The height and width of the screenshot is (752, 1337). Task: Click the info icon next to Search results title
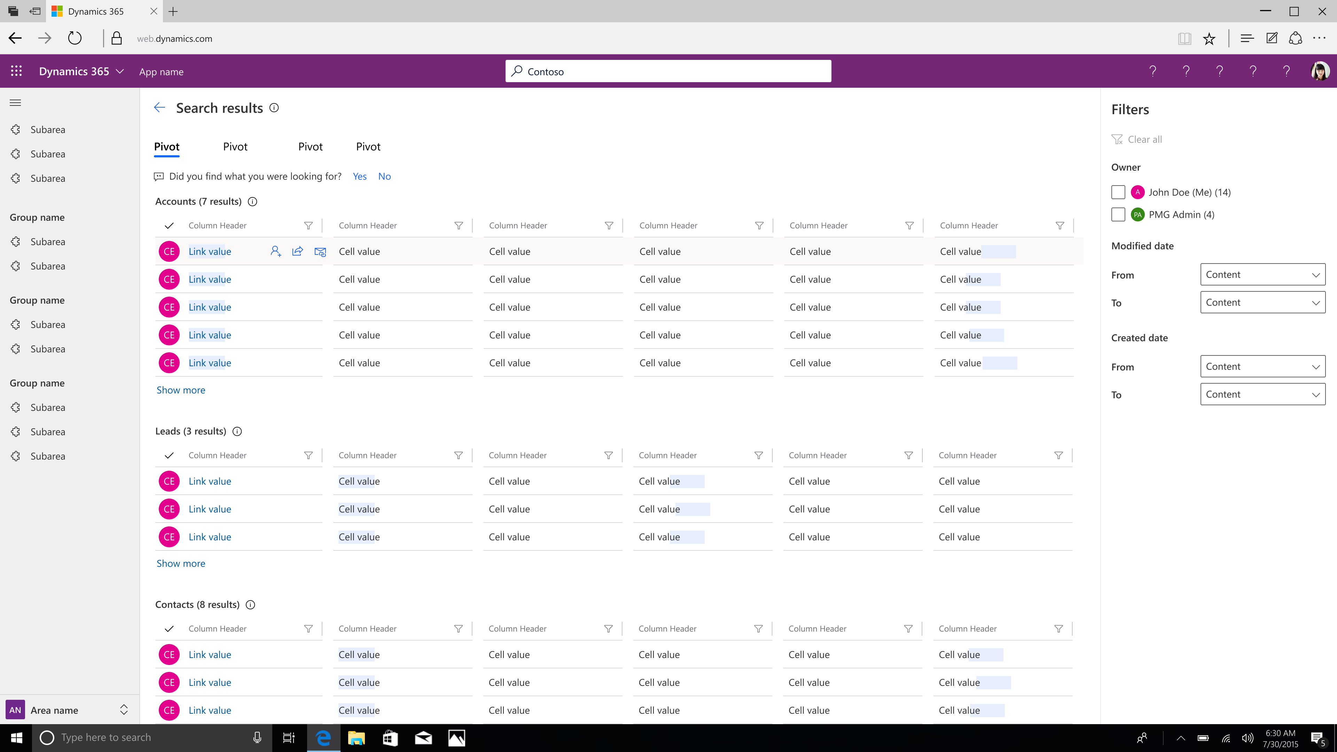(275, 108)
